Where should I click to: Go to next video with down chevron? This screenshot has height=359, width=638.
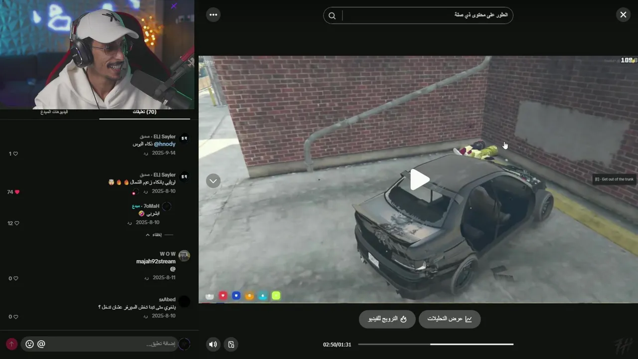coord(213,181)
